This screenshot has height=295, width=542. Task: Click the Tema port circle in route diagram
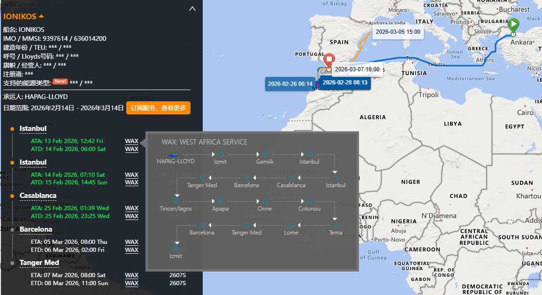(336, 225)
